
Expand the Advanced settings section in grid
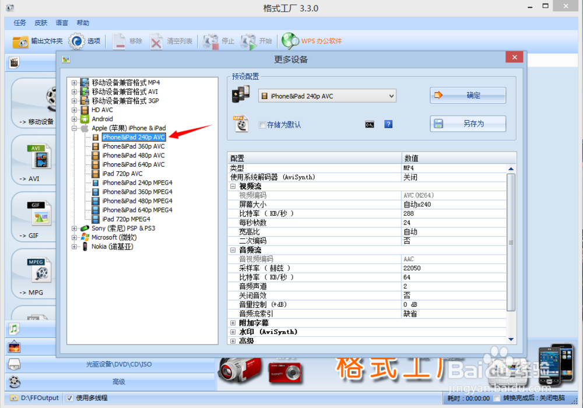click(x=233, y=341)
